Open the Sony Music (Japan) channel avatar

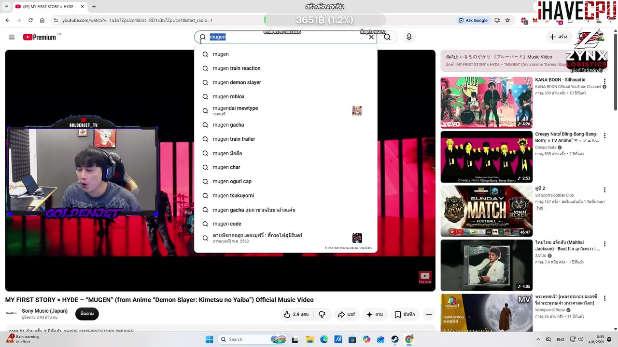point(12,314)
